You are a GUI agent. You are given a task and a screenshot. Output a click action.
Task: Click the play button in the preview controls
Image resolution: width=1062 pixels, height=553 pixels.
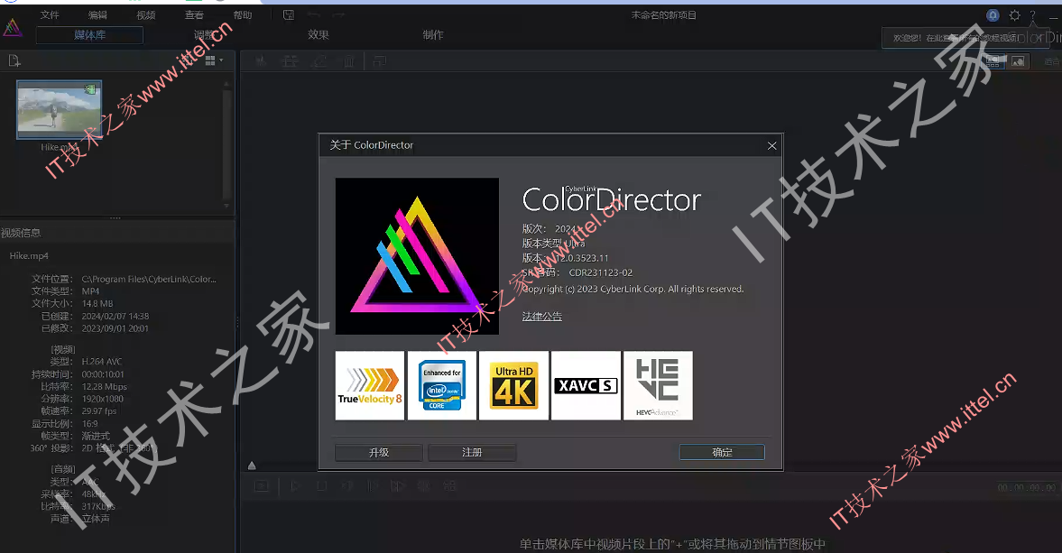pyautogui.click(x=295, y=486)
